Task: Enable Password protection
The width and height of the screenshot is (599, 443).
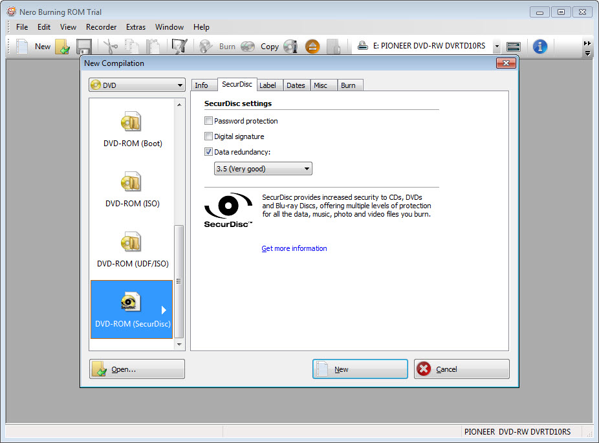Action: pyautogui.click(x=208, y=120)
